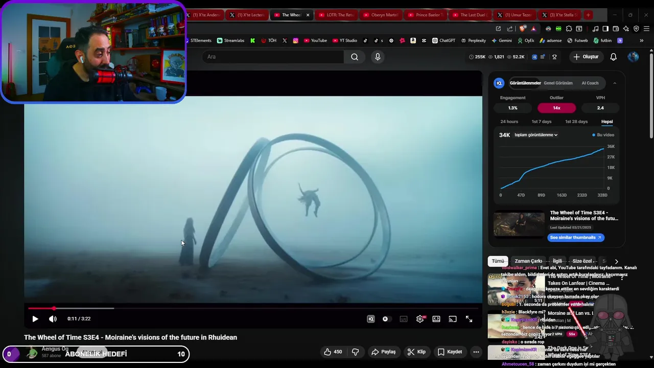The width and height of the screenshot is (654, 368).
Task: Open YouTube notifications bell
Action: point(614,57)
